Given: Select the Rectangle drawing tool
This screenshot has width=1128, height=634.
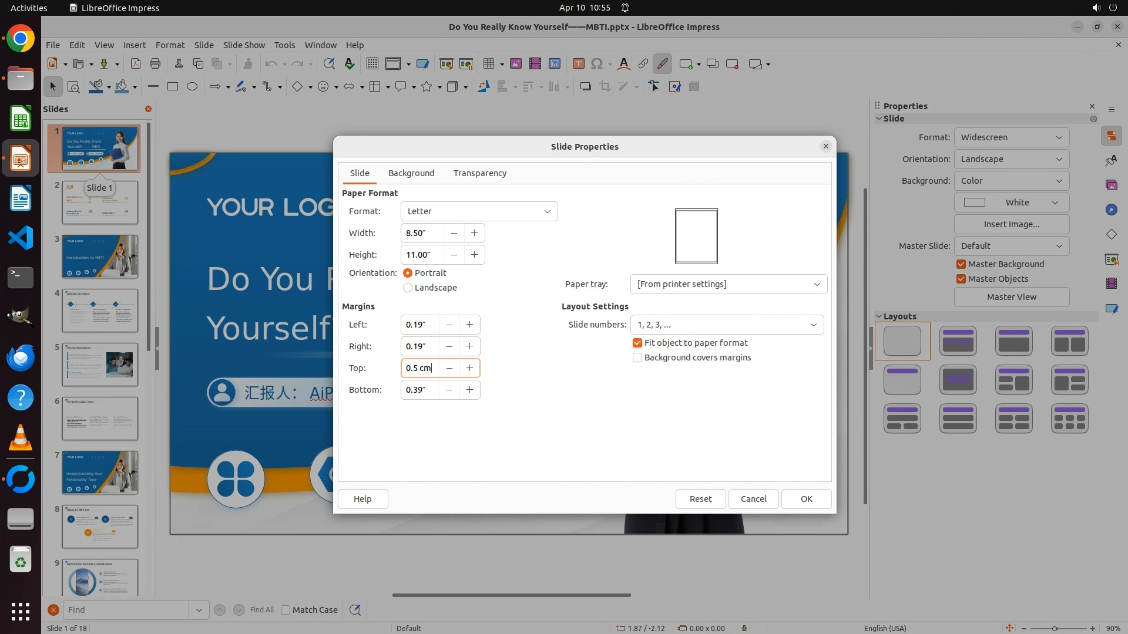Looking at the screenshot, I should pos(173,87).
